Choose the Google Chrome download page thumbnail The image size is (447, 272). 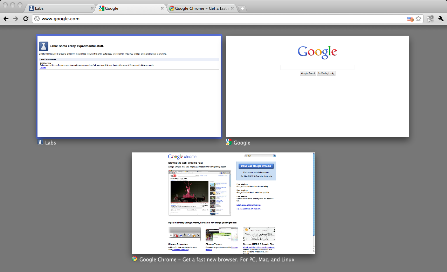click(x=223, y=203)
